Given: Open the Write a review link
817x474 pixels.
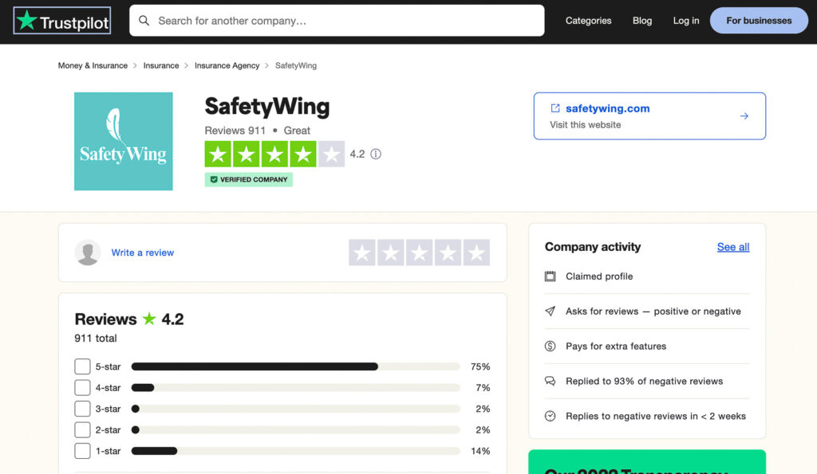Looking at the screenshot, I should (143, 253).
